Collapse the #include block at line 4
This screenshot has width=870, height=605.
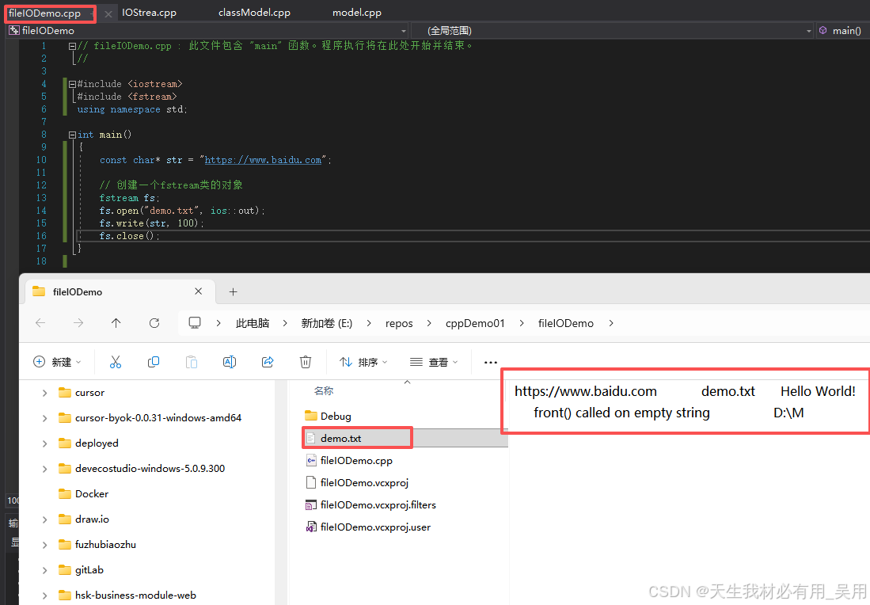coord(72,85)
